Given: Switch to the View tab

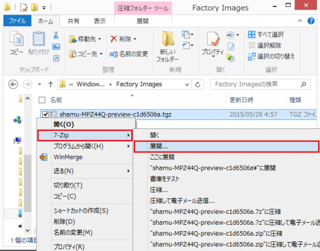Looking at the screenshot, I should coord(100,21).
